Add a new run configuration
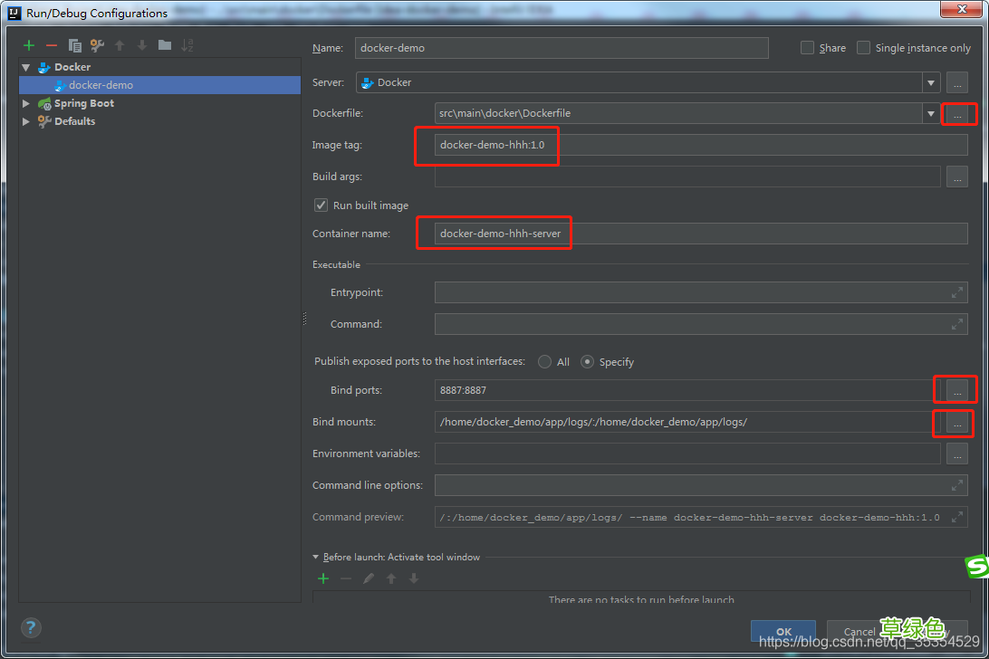 click(x=29, y=45)
